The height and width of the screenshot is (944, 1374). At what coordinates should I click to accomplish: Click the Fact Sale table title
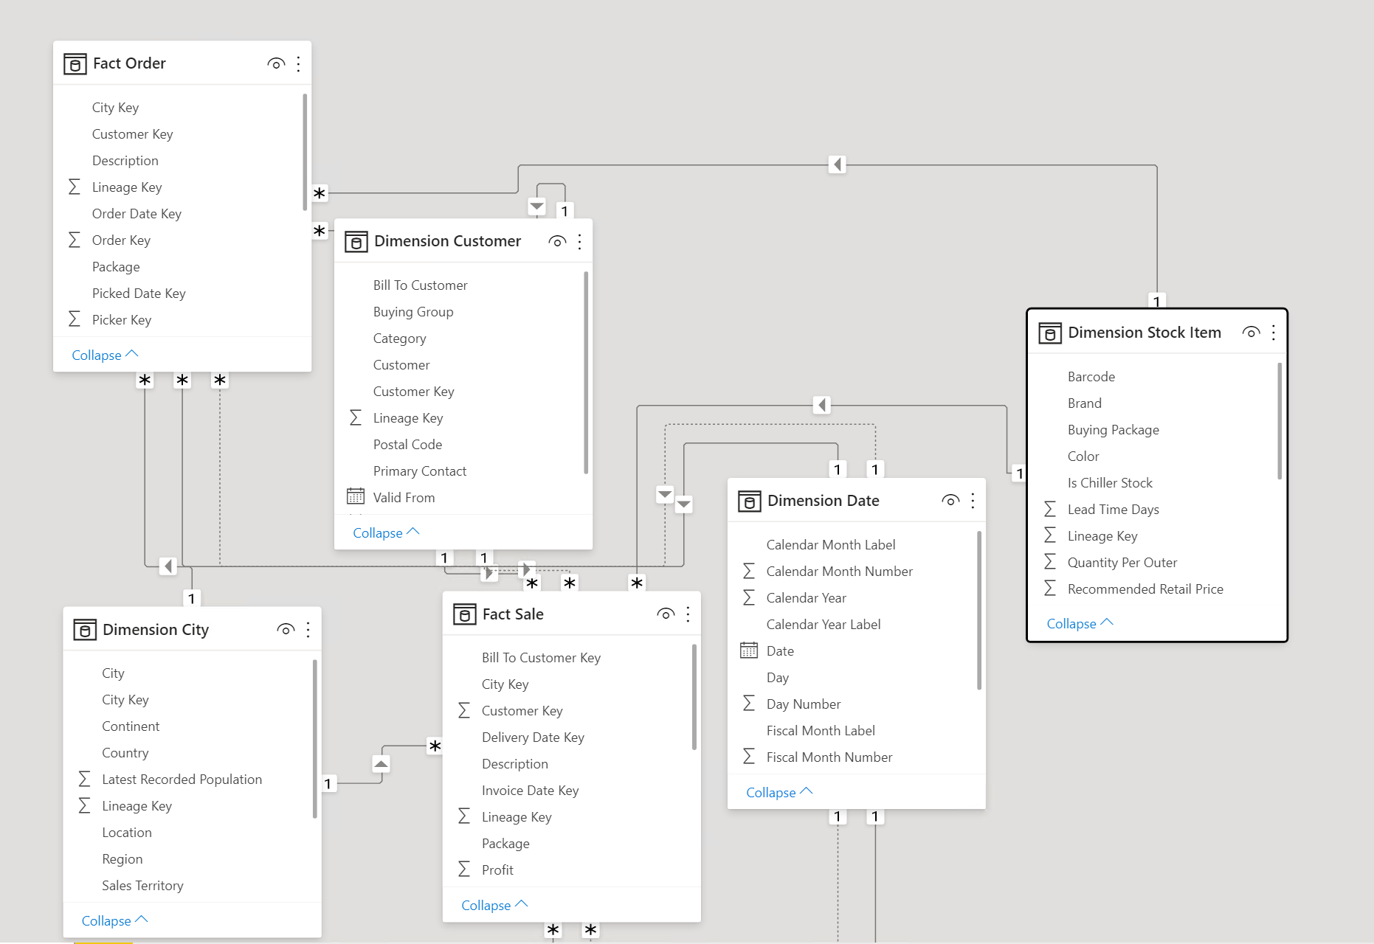click(513, 614)
